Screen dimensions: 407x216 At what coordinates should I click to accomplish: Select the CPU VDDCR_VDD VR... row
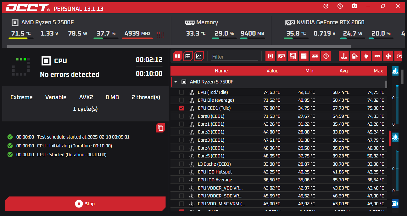pos(279,188)
